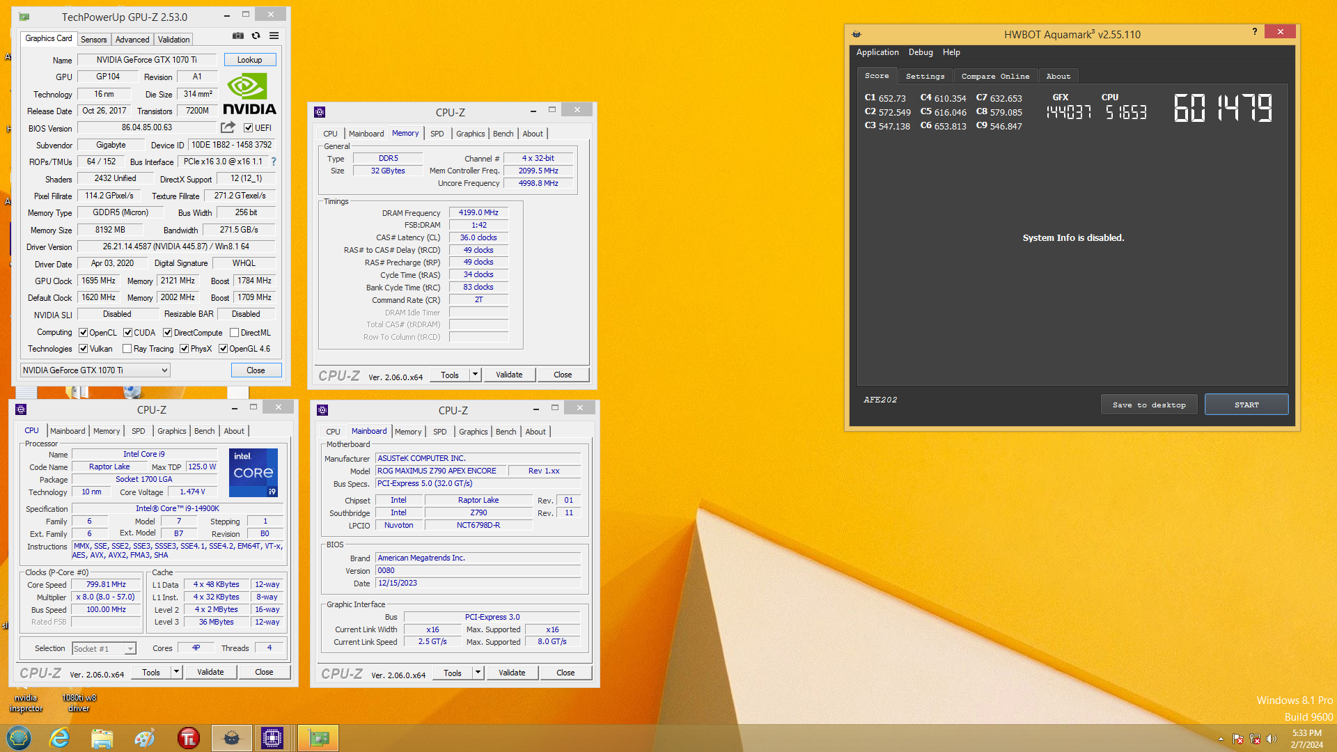The image size is (1337, 752).
Task: Click Save to desktop in Aquamark
Action: point(1149,405)
